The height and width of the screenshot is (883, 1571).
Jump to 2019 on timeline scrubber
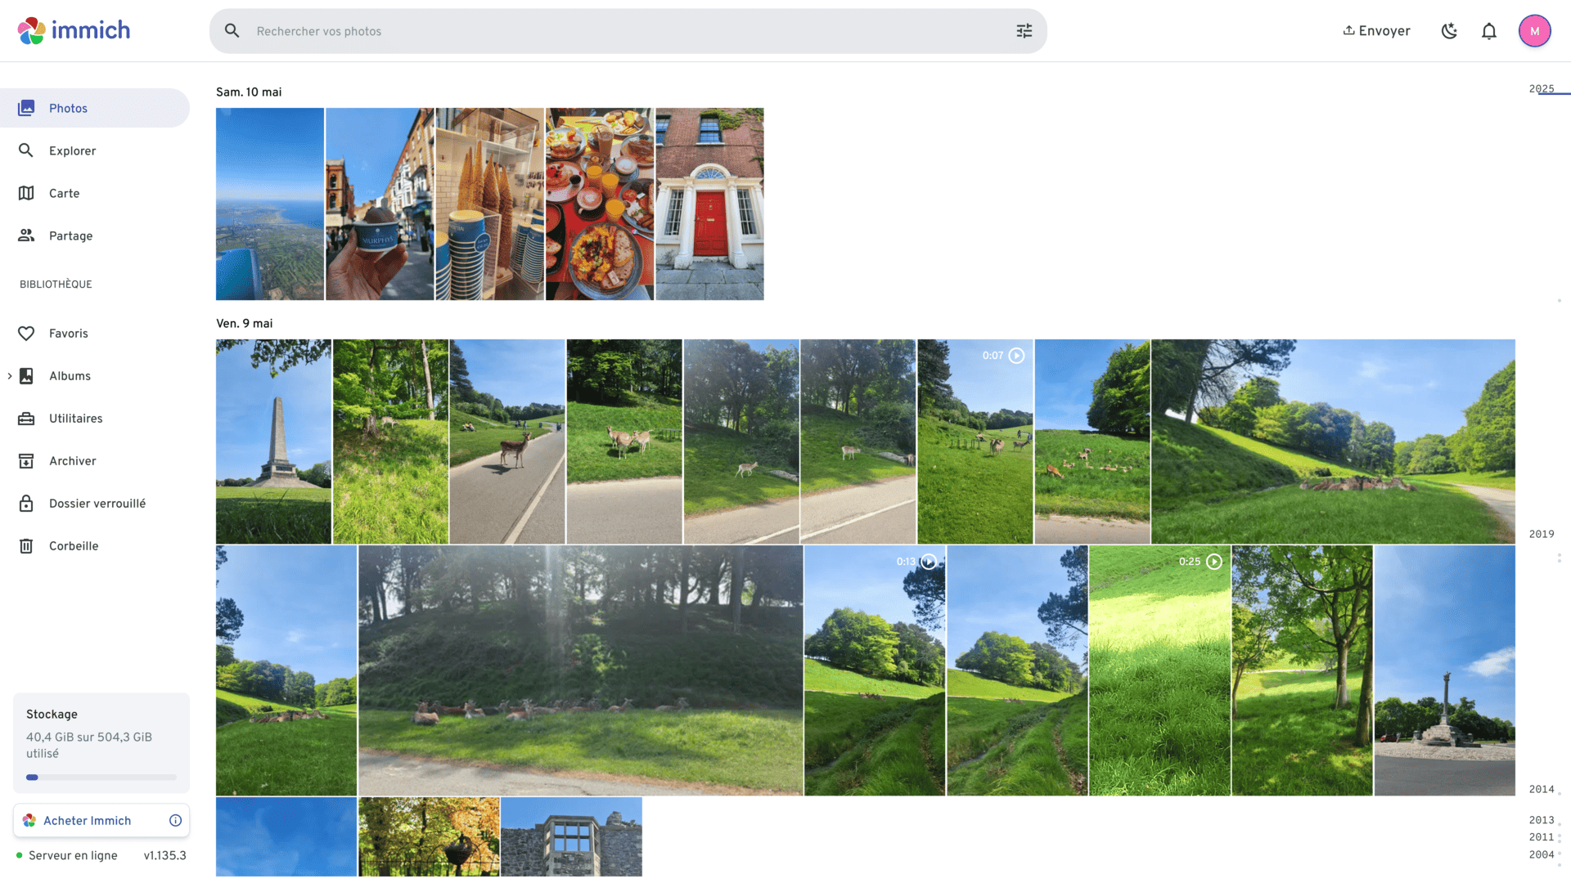tap(1541, 534)
